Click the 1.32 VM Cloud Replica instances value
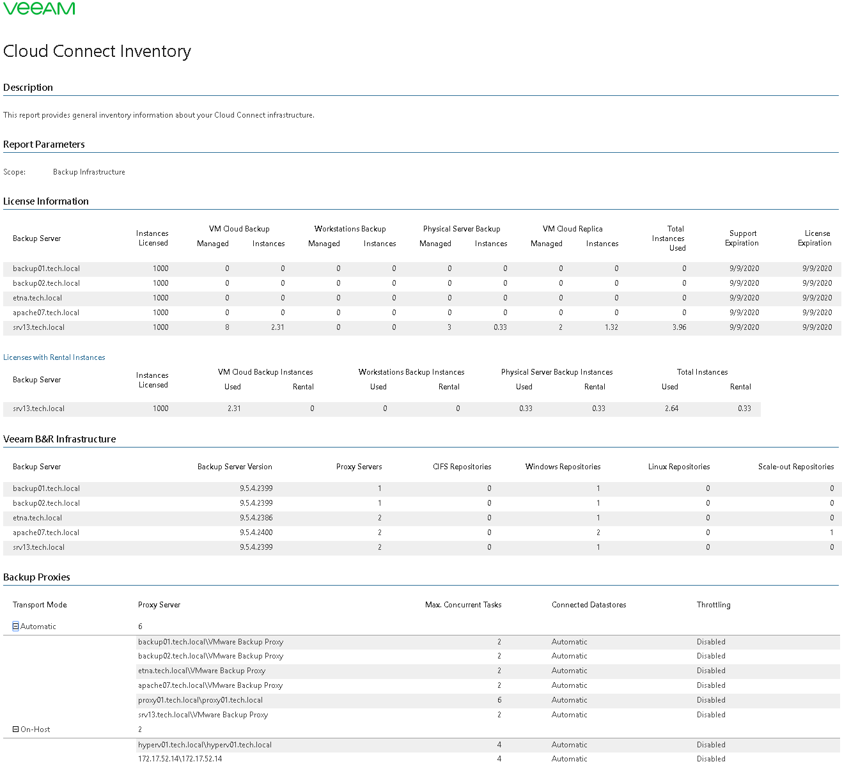Image resolution: width=842 pixels, height=764 pixels. pyautogui.click(x=611, y=327)
